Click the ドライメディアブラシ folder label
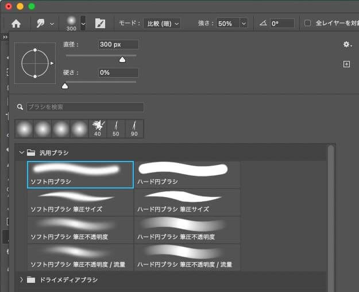This screenshot has width=359, height=292. 69,280
